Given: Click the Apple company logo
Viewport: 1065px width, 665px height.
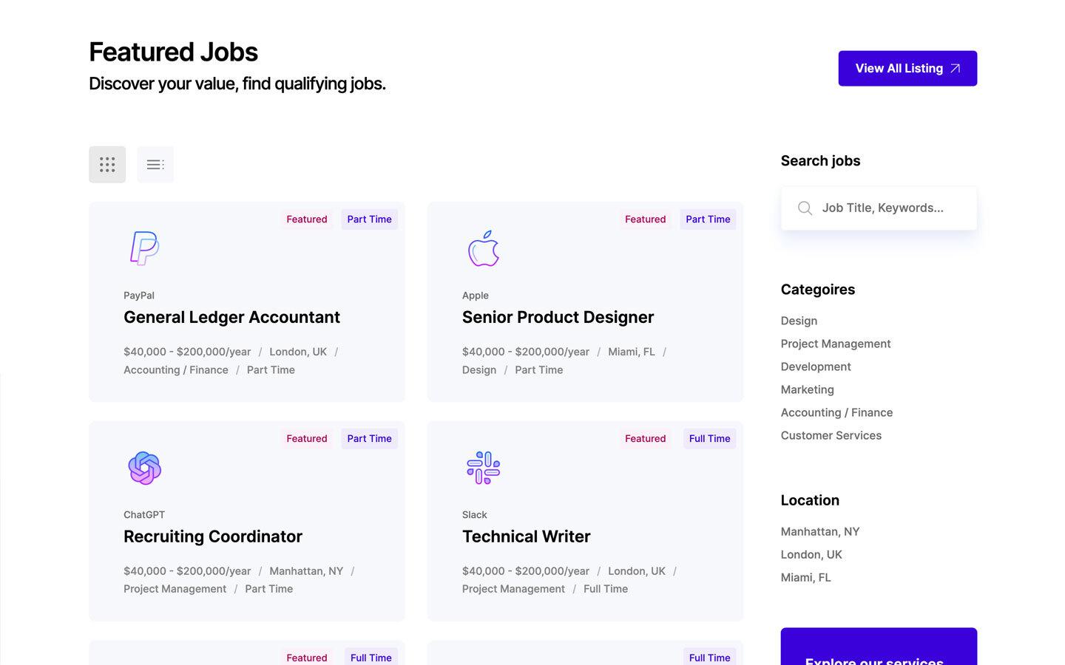Looking at the screenshot, I should coord(483,248).
